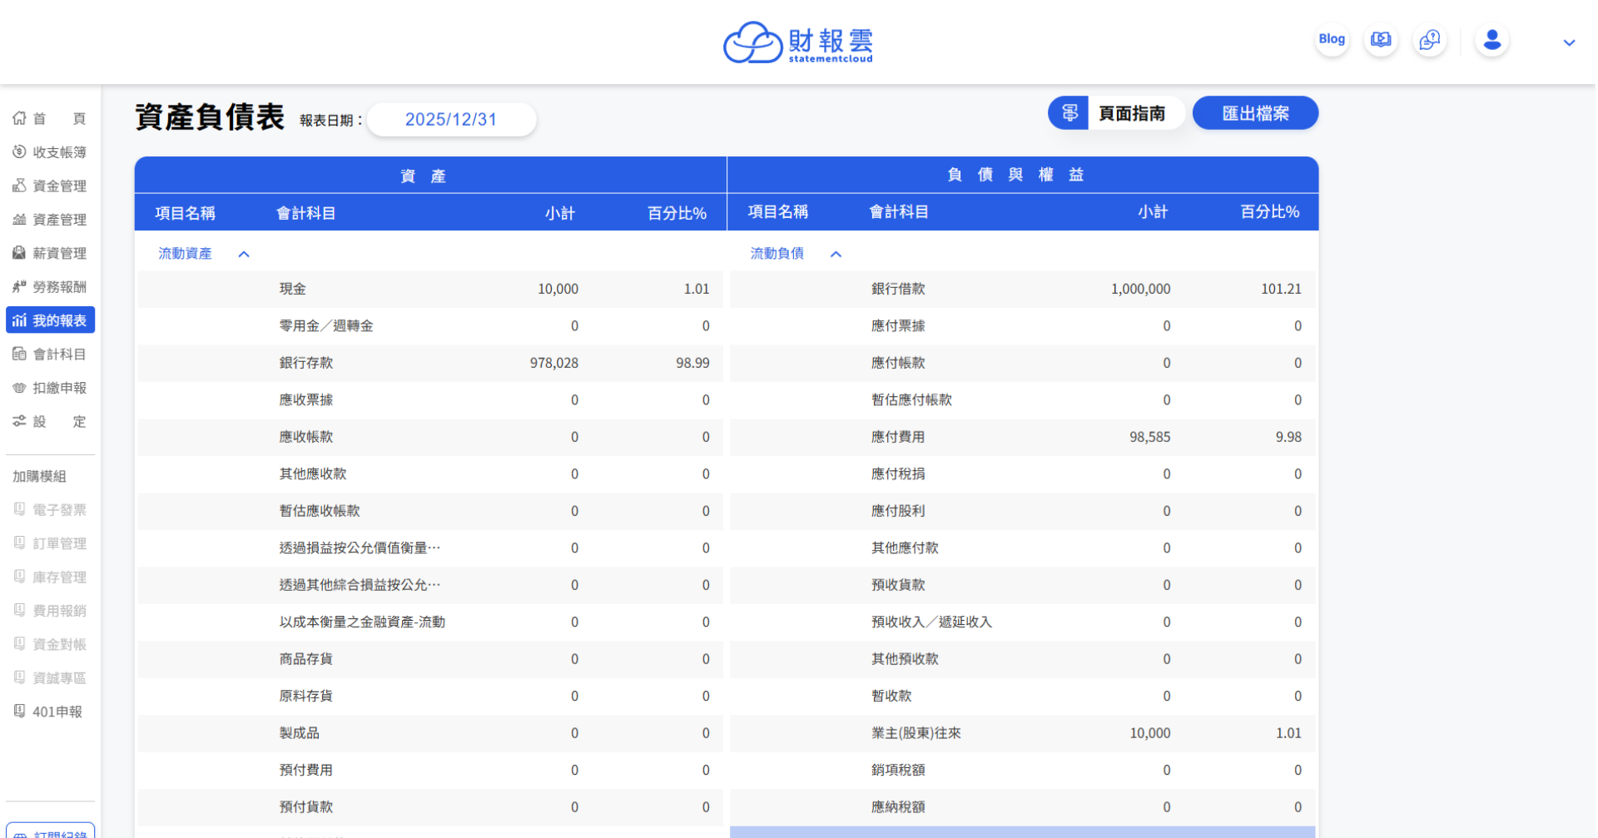Click the 應付稅捐 liability row
Image resolution: width=1598 pixels, height=838 pixels.
(x=1023, y=474)
